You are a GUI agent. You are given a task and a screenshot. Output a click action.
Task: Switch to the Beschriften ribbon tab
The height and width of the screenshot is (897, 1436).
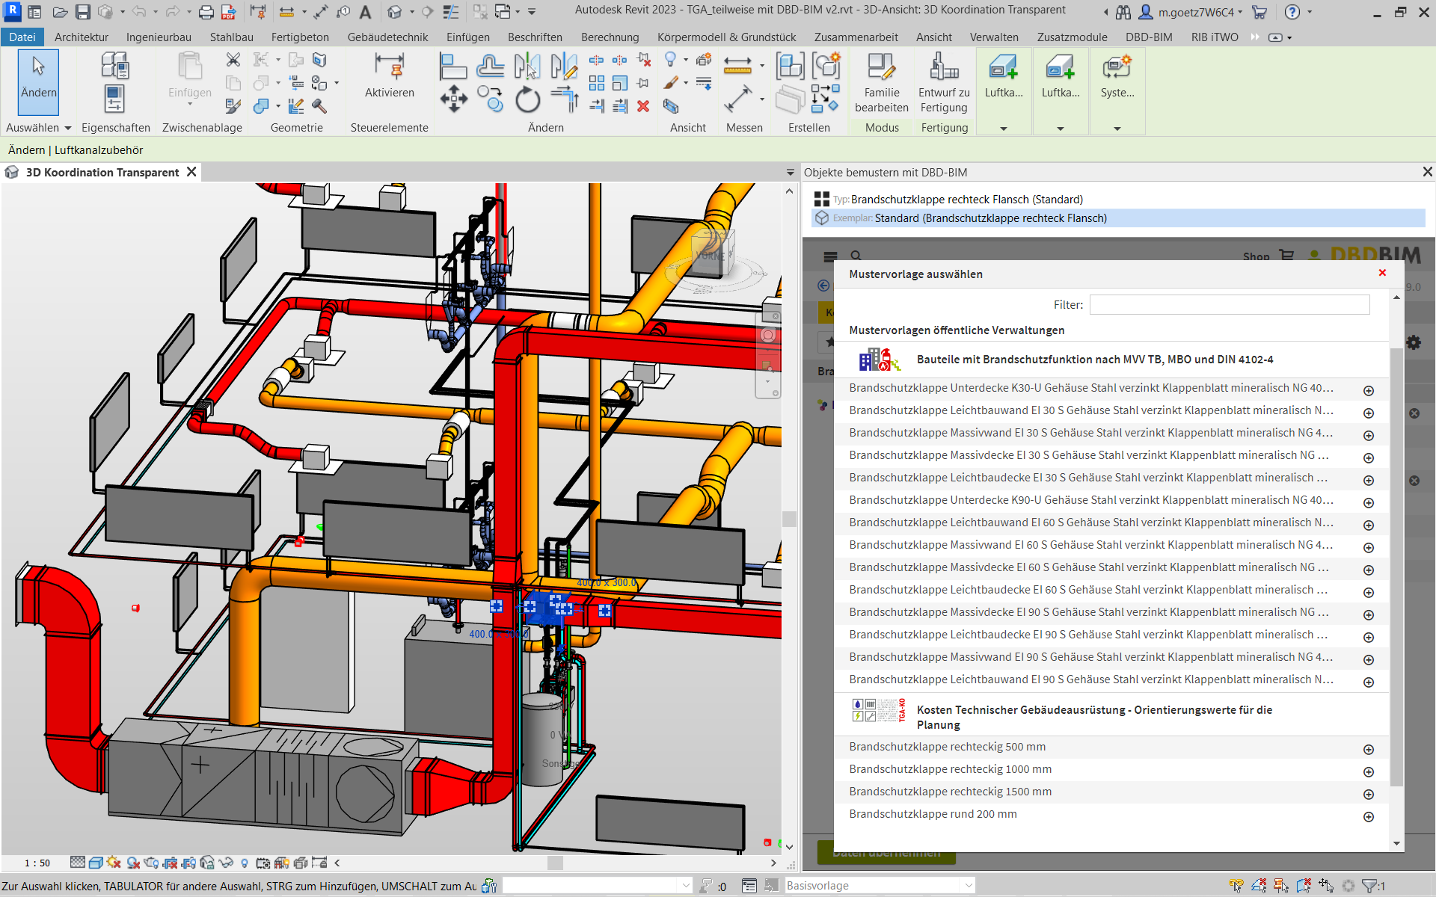(x=535, y=37)
